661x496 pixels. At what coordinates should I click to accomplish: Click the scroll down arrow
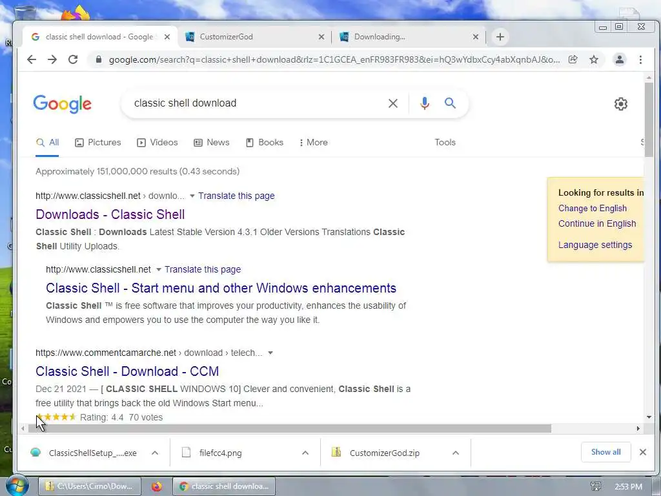point(649,417)
